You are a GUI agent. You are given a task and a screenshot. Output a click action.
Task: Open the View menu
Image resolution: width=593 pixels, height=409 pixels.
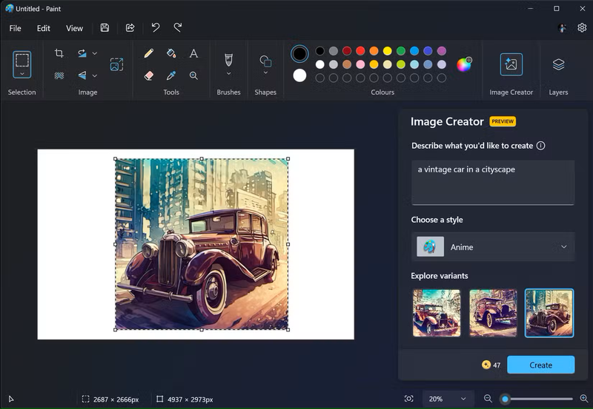coord(74,28)
